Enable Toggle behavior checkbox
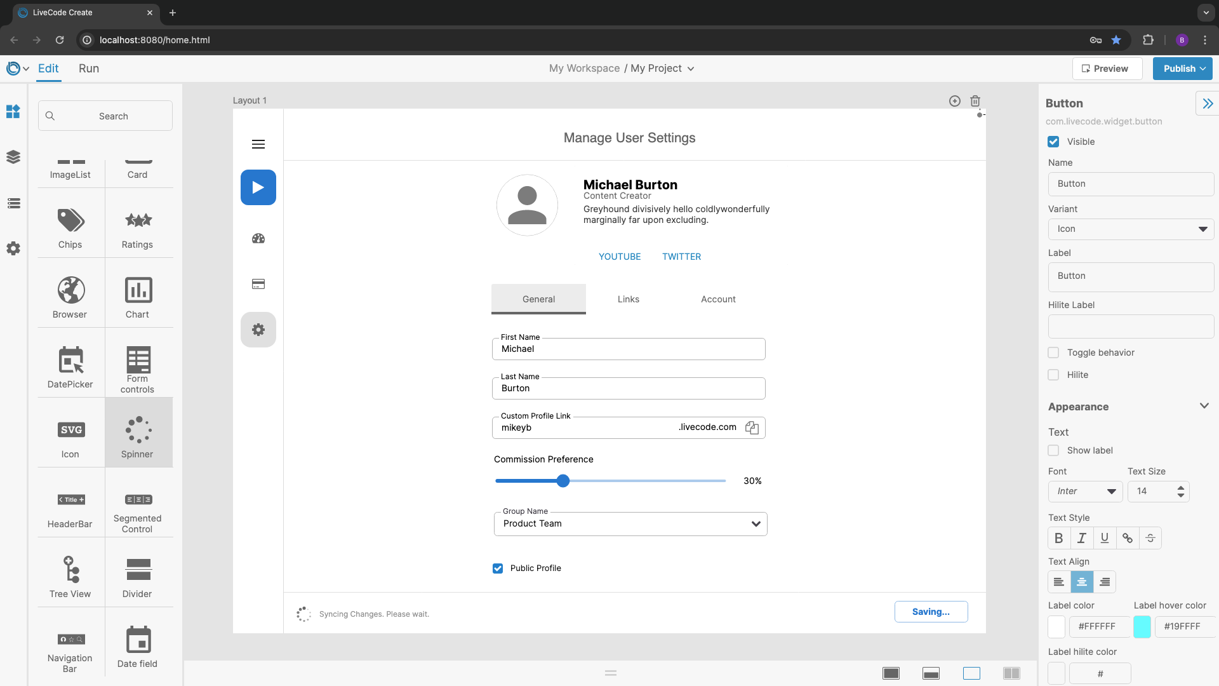Screen dimensions: 1219x686 tap(1053, 353)
